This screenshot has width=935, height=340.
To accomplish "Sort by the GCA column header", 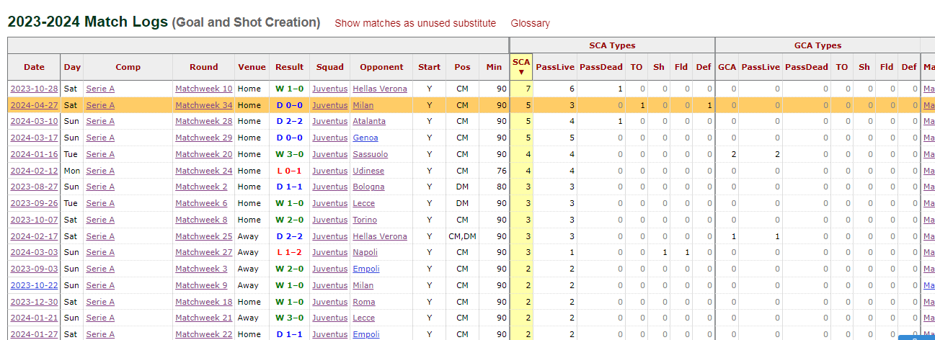I will point(727,67).
